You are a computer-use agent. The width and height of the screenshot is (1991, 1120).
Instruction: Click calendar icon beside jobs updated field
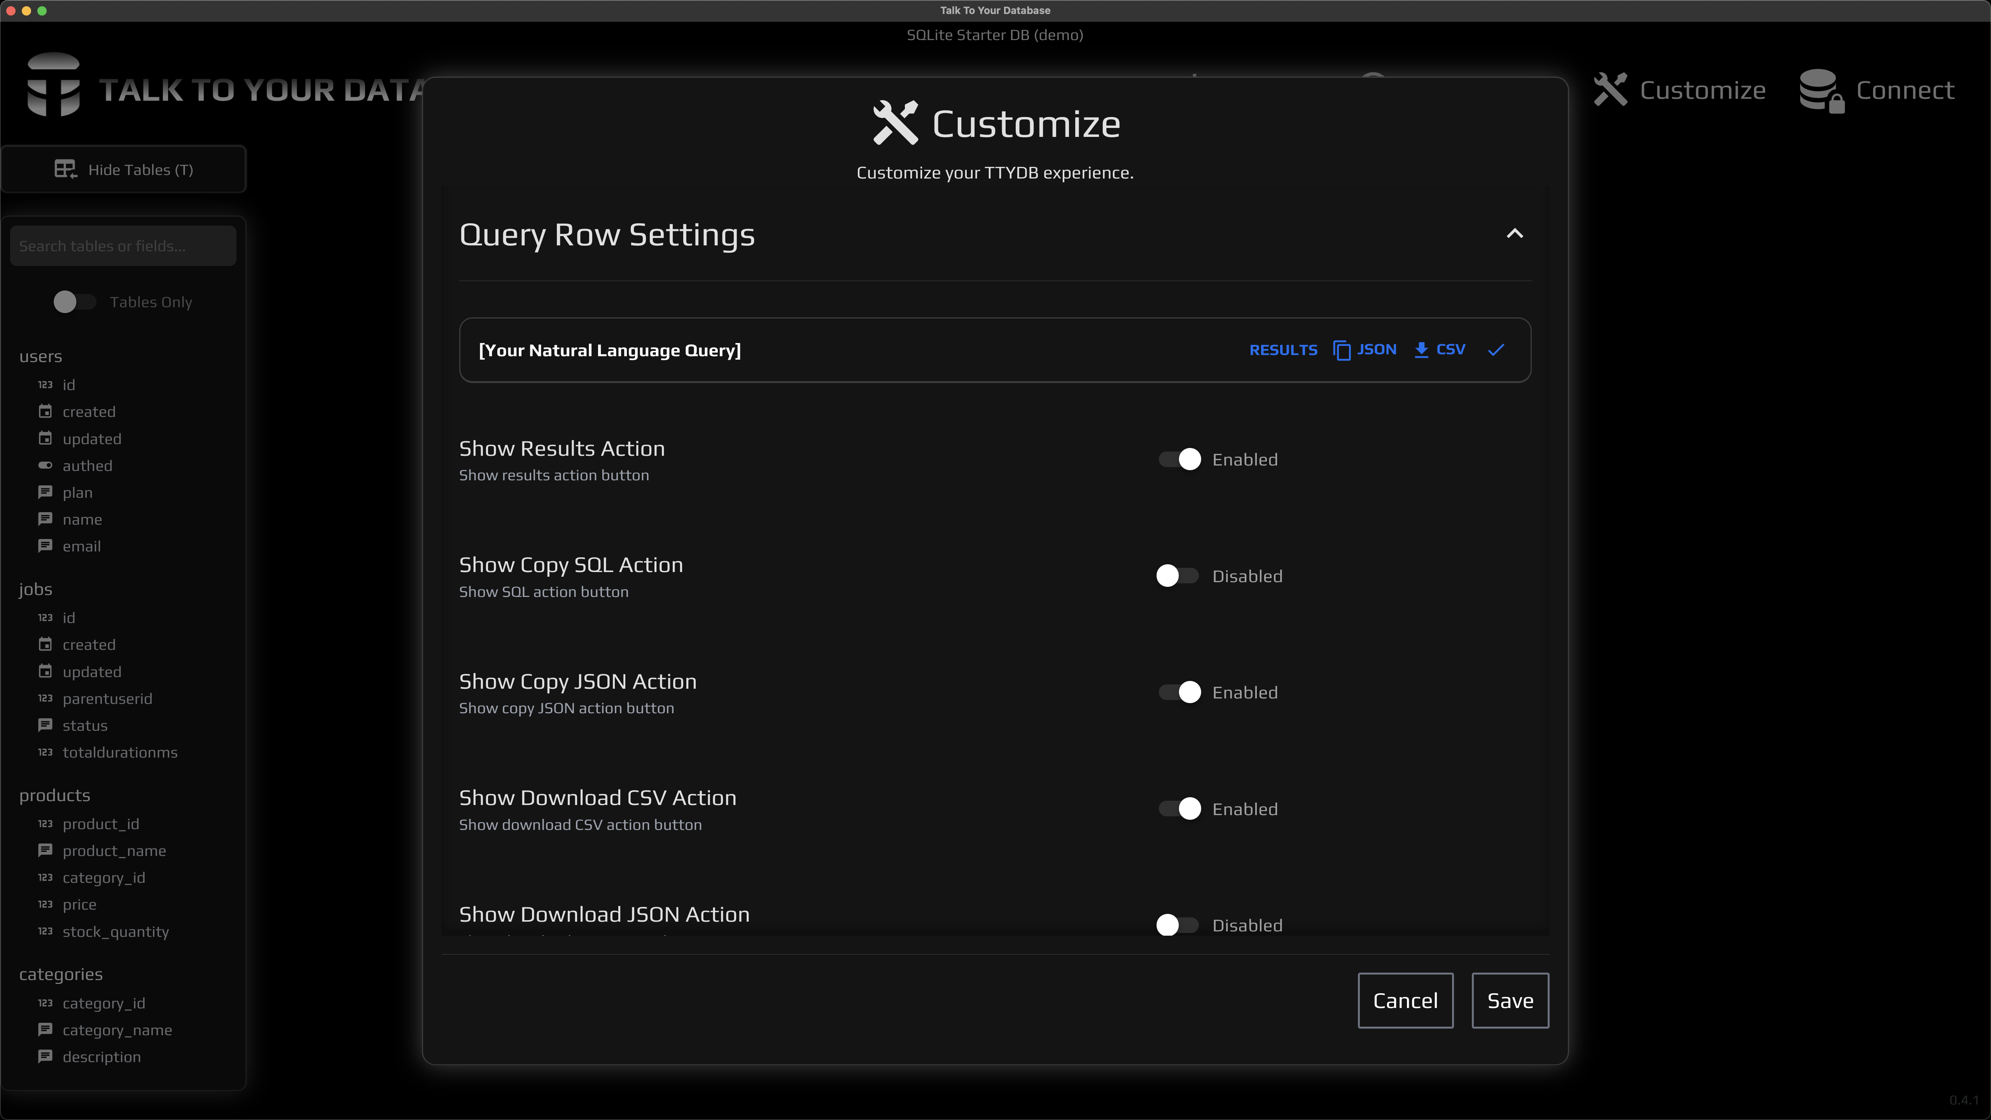click(x=45, y=671)
